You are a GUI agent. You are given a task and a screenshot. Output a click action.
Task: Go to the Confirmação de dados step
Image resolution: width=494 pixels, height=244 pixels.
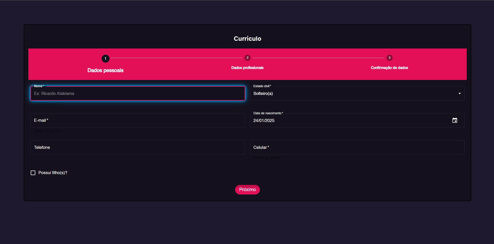tap(389, 68)
